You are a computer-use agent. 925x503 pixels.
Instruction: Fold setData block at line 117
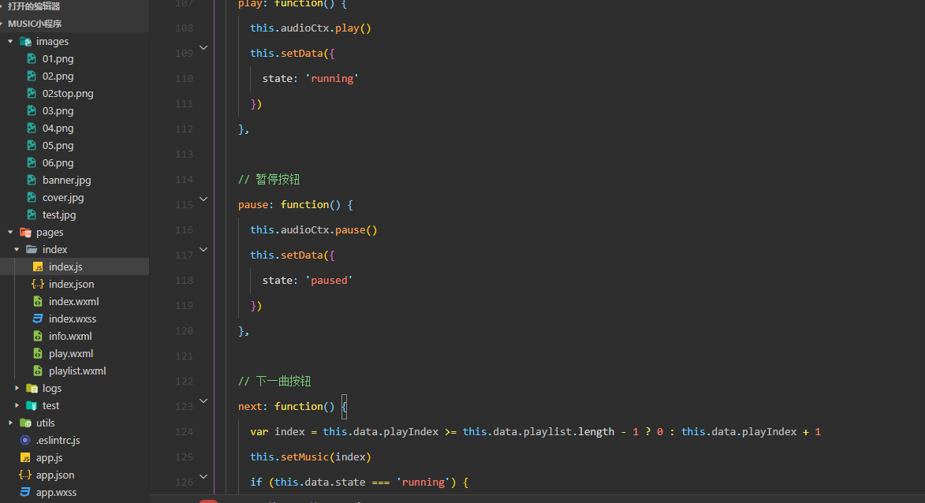[203, 250]
